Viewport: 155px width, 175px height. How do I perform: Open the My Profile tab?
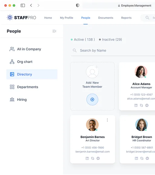[67, 18]
